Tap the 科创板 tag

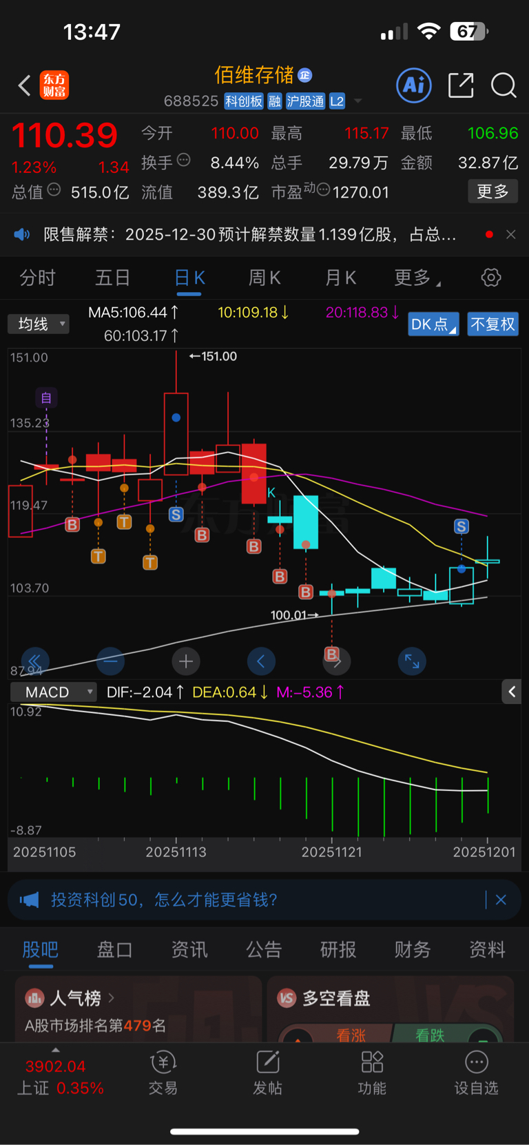(x=244, y=101)
